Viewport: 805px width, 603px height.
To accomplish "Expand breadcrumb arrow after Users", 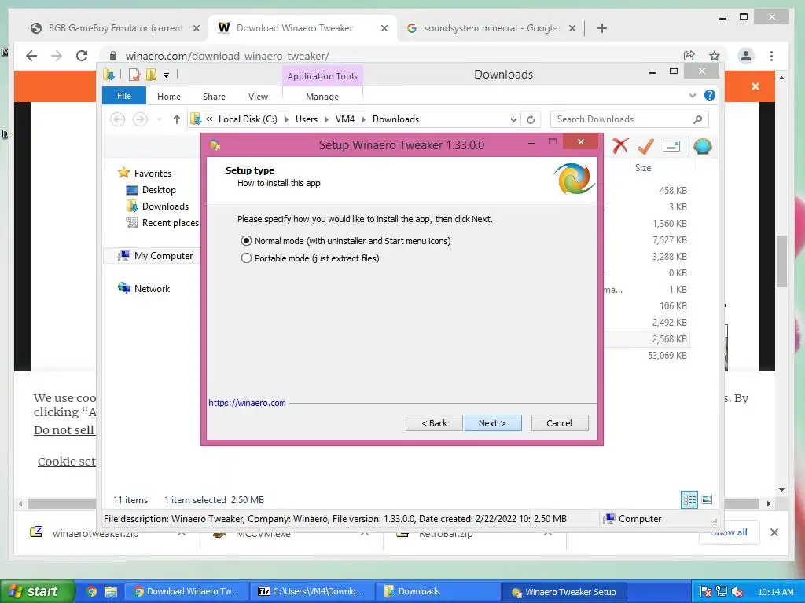I will pyautogui.click(x=326, y=119).
